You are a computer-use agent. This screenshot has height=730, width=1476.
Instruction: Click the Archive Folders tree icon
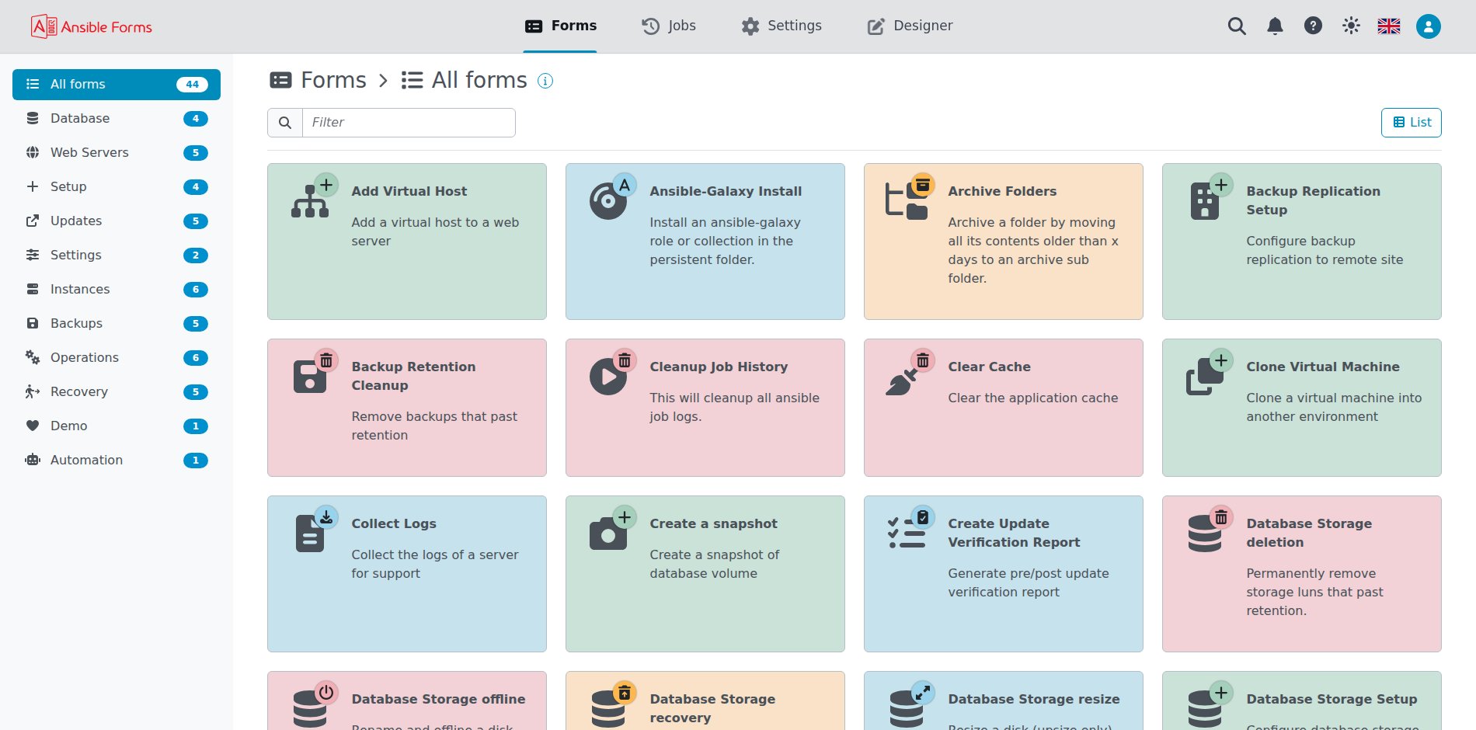click(x=907, y=201)
